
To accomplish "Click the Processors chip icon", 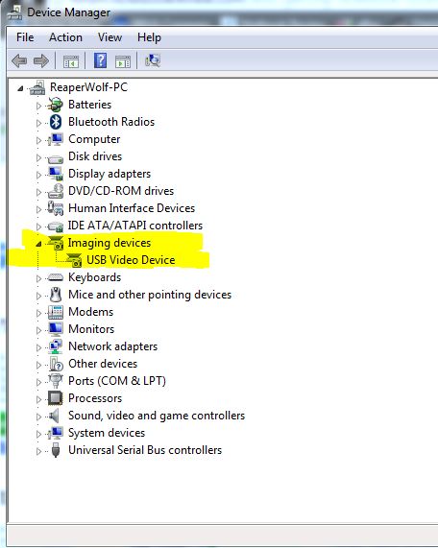I will tap(56, 398).
